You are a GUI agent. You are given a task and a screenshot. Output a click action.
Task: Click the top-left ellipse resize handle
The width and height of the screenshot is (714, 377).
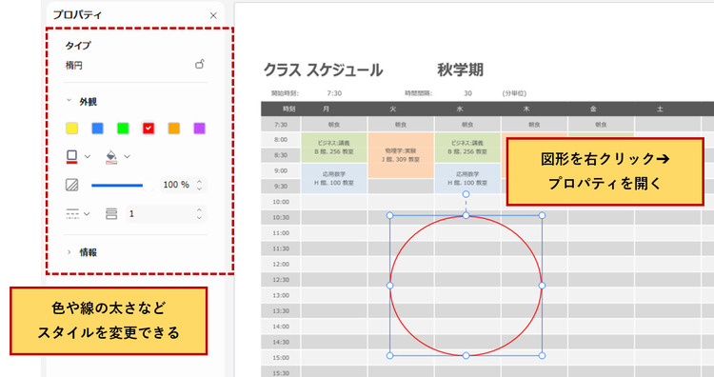coord(389,215)
